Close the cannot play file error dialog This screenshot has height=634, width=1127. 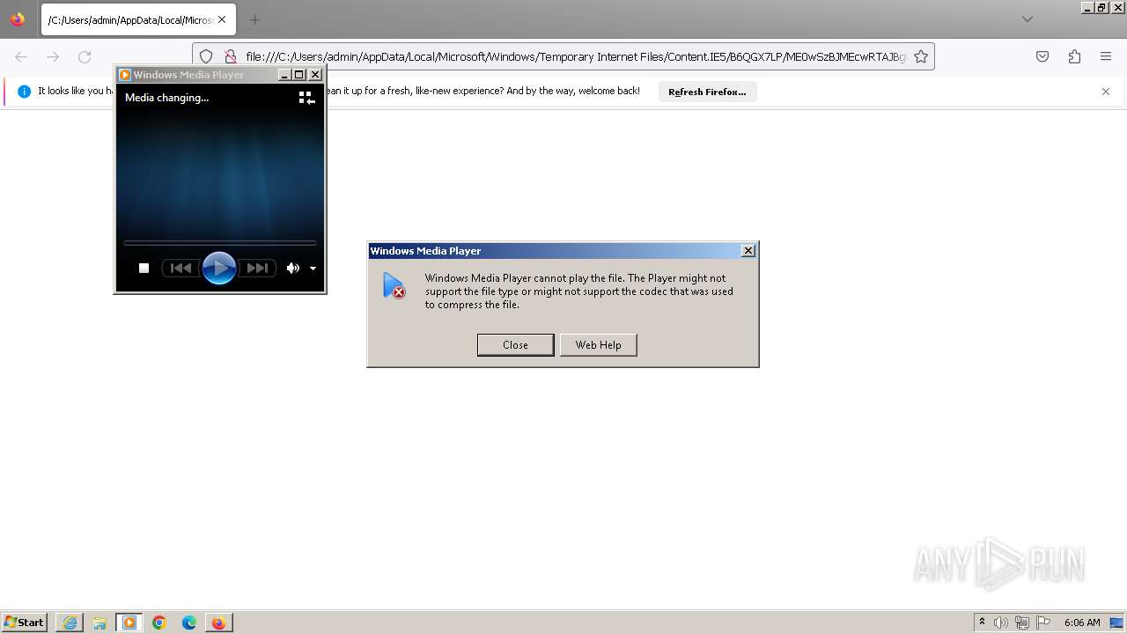click(x=516, y=345)
